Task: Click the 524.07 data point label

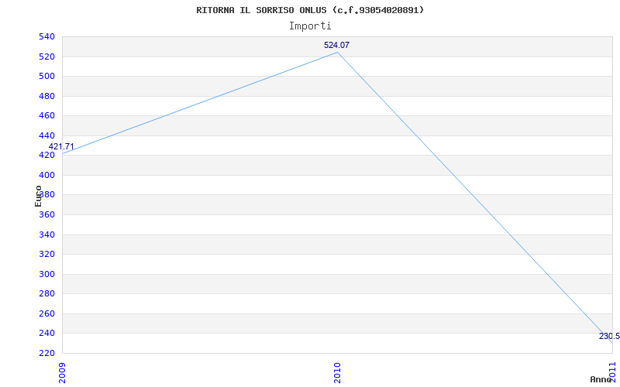Action: 336,45
